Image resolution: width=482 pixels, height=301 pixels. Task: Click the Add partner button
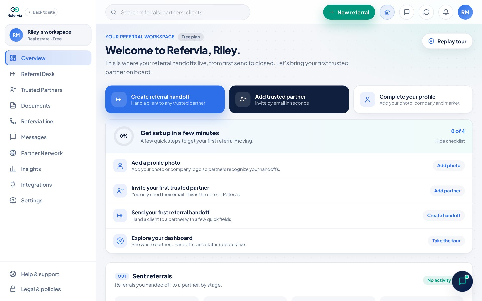(447, 191)
